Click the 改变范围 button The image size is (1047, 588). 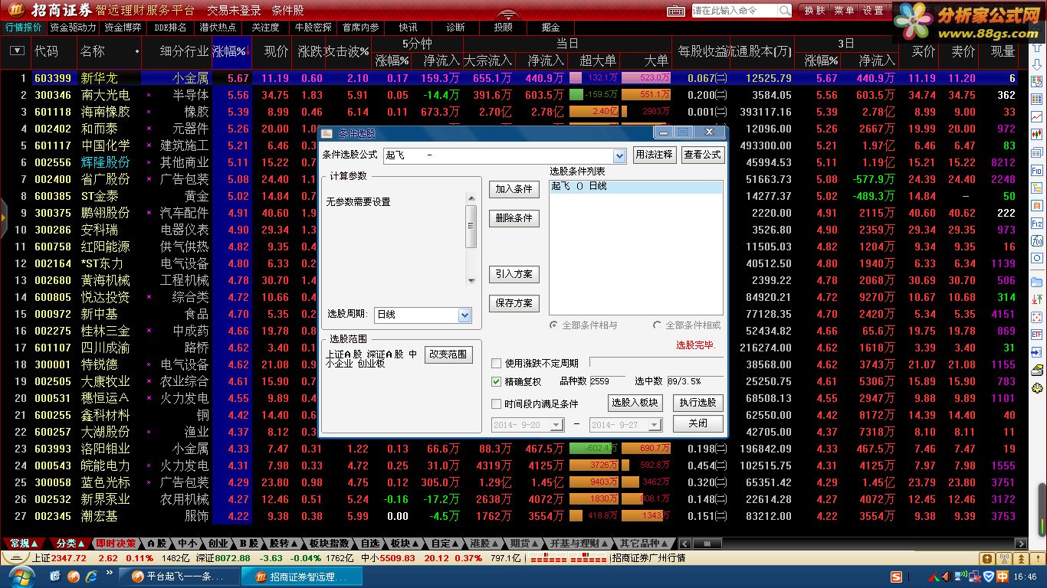coord(449,354)
